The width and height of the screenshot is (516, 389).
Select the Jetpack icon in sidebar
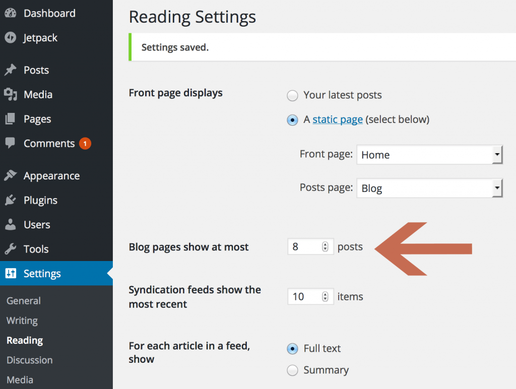point(11,38)
